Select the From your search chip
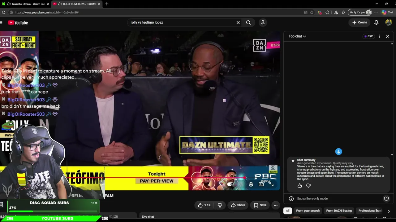This screenshot has width=396, height=222. pos(308,211)
